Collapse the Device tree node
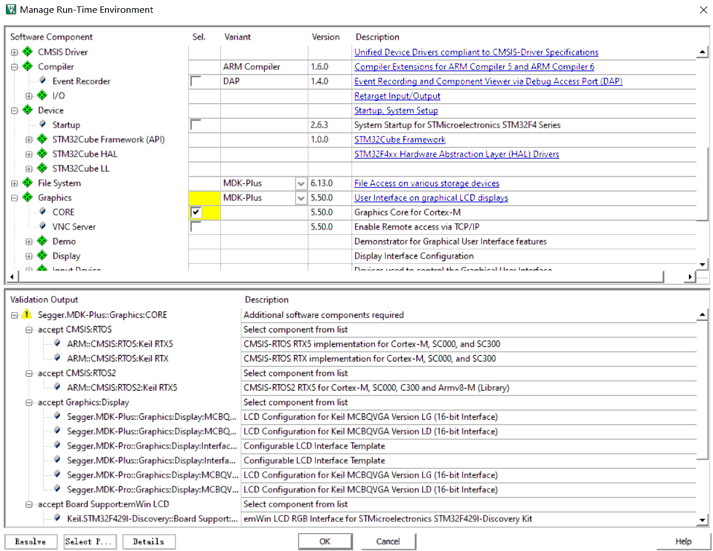The image size is (713, 551). pos(15,111)
